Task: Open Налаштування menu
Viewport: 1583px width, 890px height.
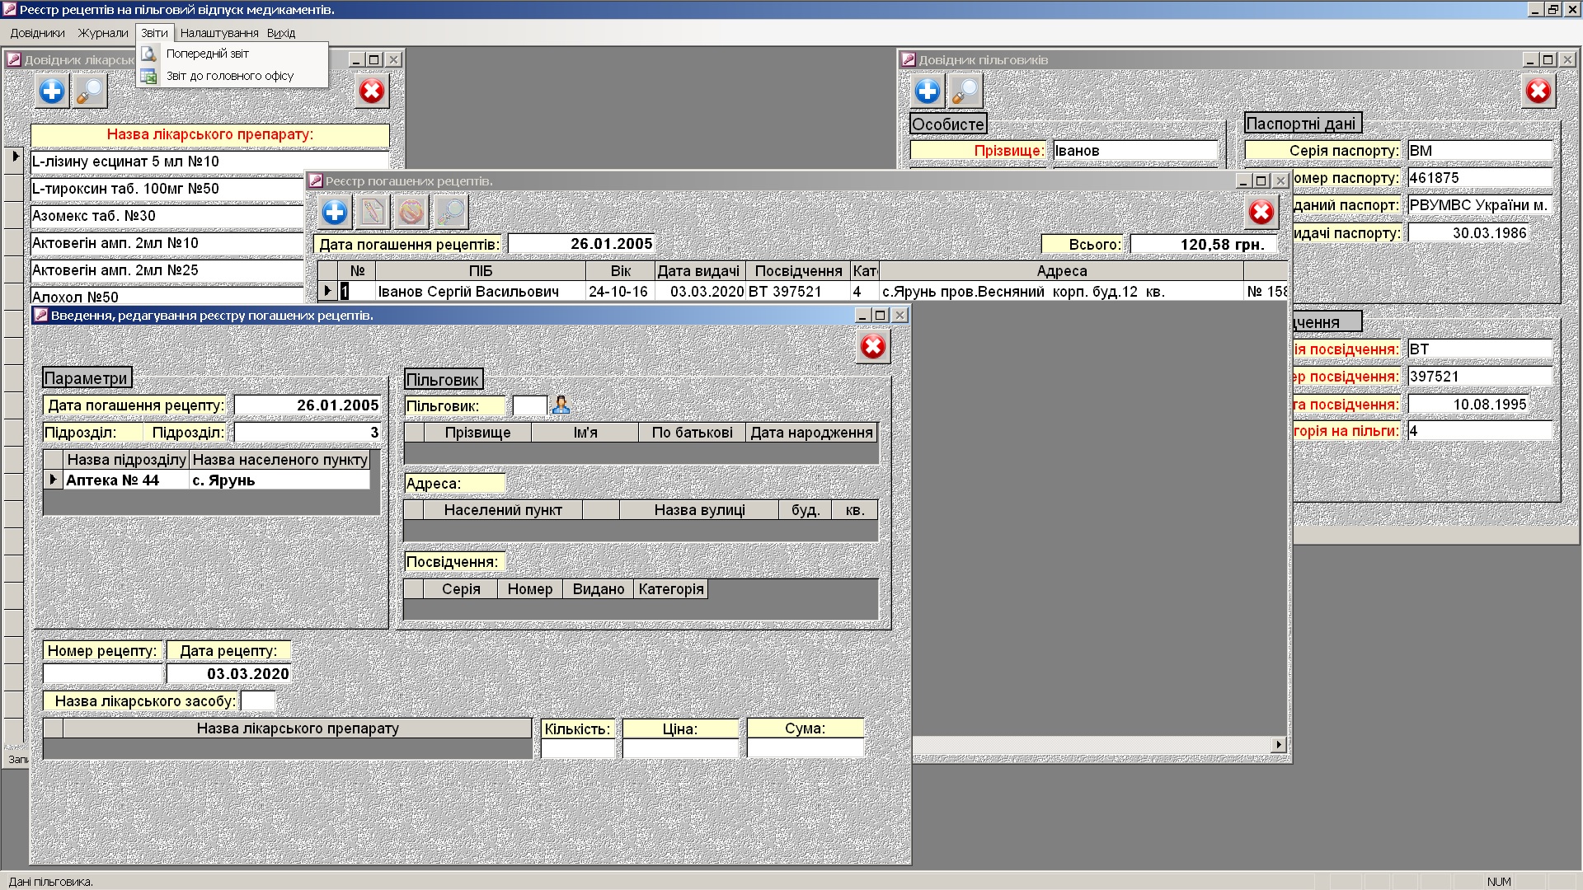Action: point(219,33)
